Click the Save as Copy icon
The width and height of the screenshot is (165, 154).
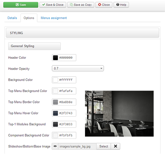pos(71,5)
